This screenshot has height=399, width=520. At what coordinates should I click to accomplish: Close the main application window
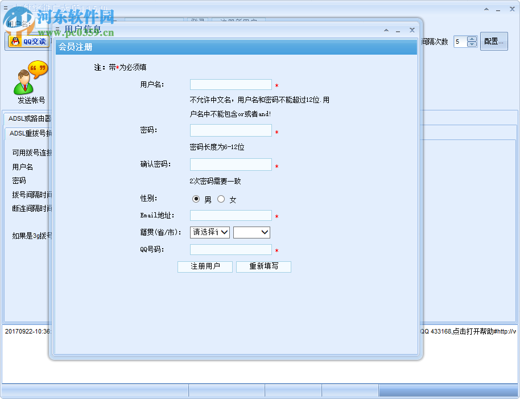click(x=512, y=9)
